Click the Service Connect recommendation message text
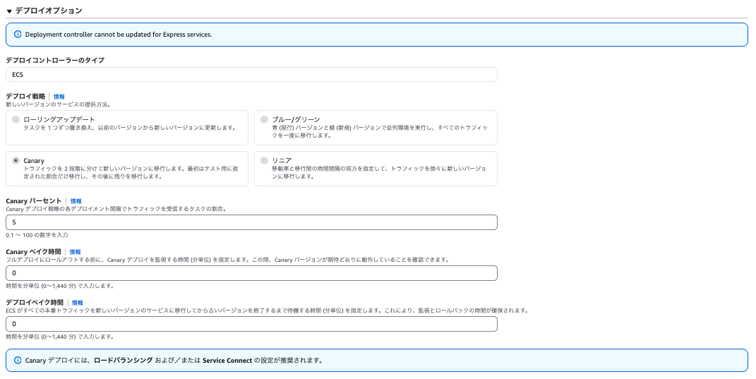 pos(174,360)
